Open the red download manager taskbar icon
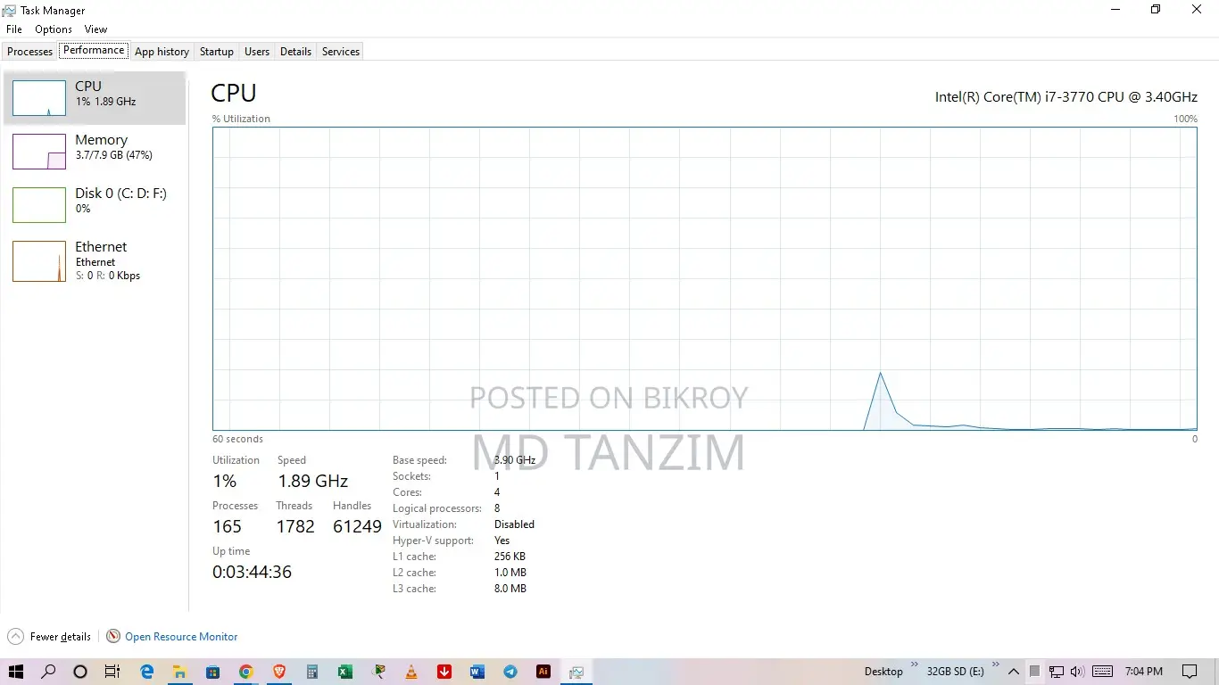Screen dimensions: 1219x685 (x=444, y=672)
